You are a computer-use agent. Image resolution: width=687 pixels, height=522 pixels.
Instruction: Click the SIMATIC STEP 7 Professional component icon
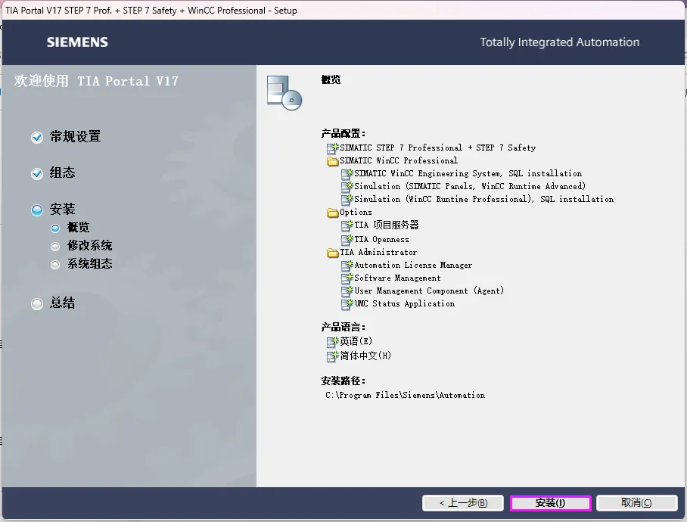tap(333, 148)
